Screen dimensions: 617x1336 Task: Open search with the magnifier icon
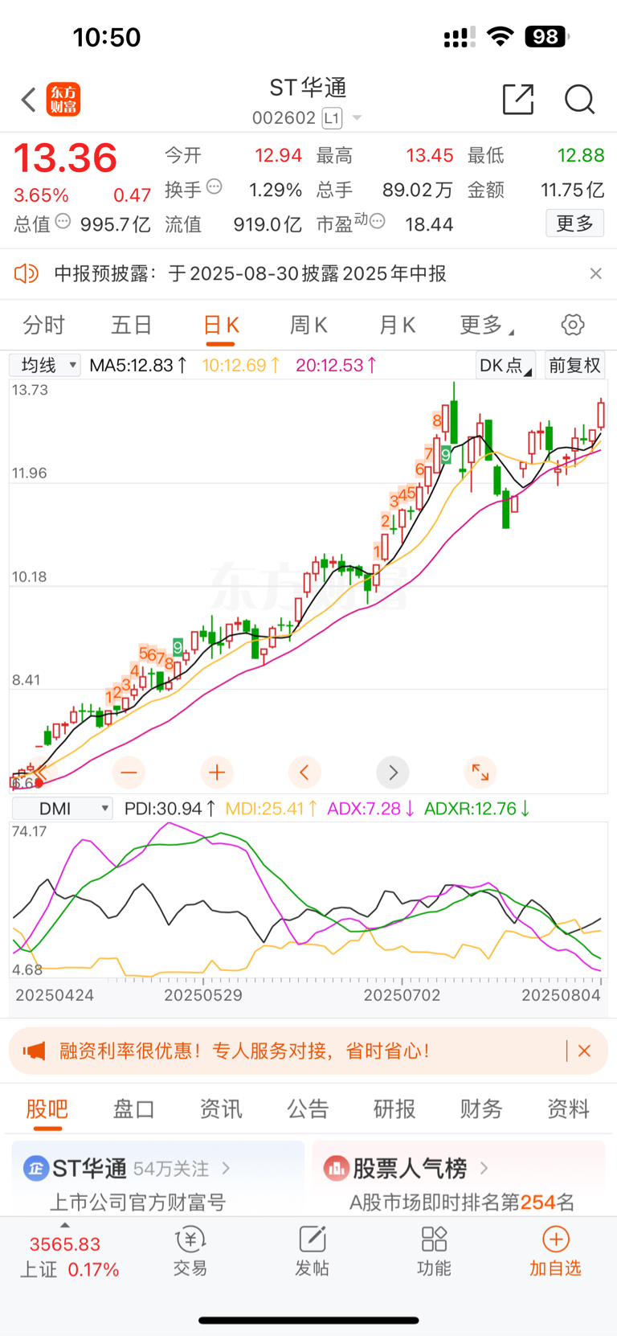(x=579, y=100)
